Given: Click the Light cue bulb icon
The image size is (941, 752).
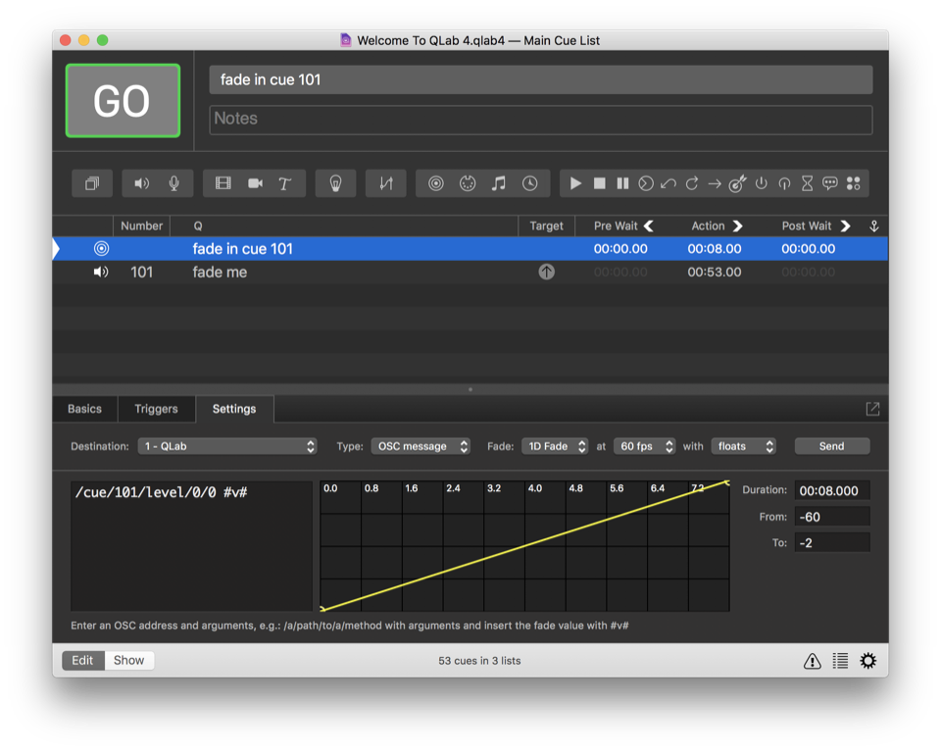Looking at the screenshot, I should pos(335,183).
